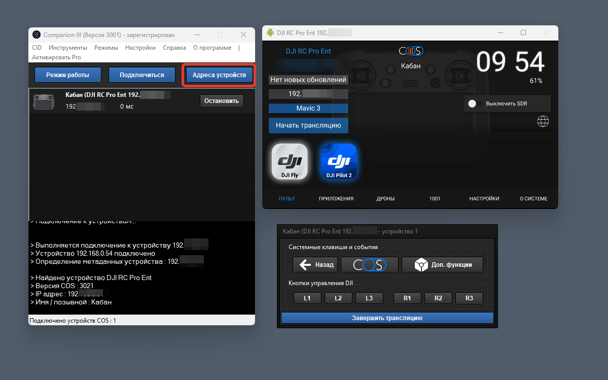Switch to the О СИСТЕМЕ tab
Image resolution: width=608 pixels, height=380 pixels.
click(x=533, y=198)
